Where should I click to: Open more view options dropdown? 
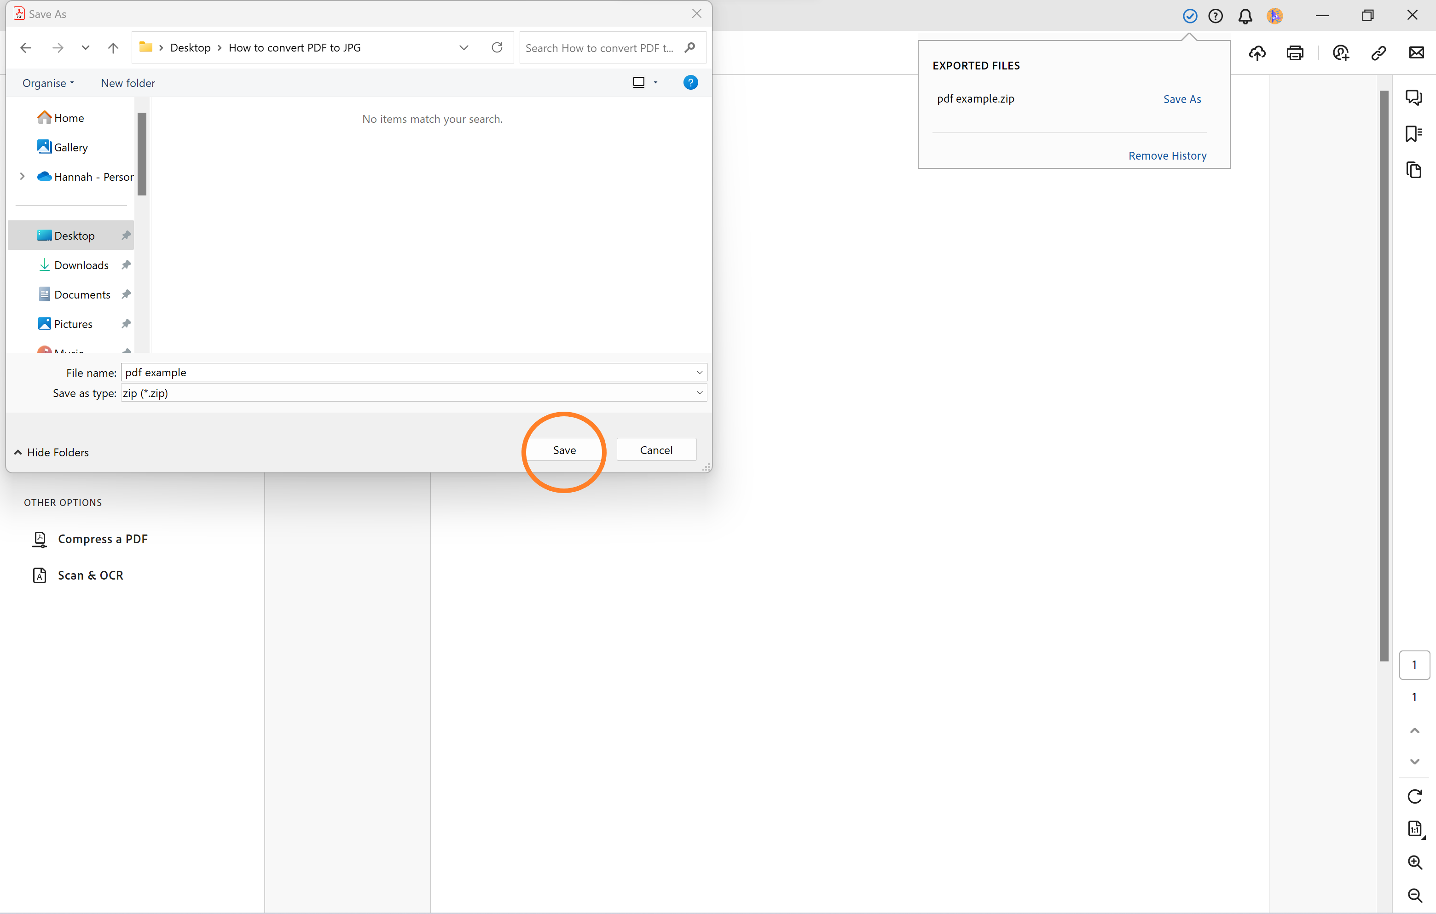[655, 83]
